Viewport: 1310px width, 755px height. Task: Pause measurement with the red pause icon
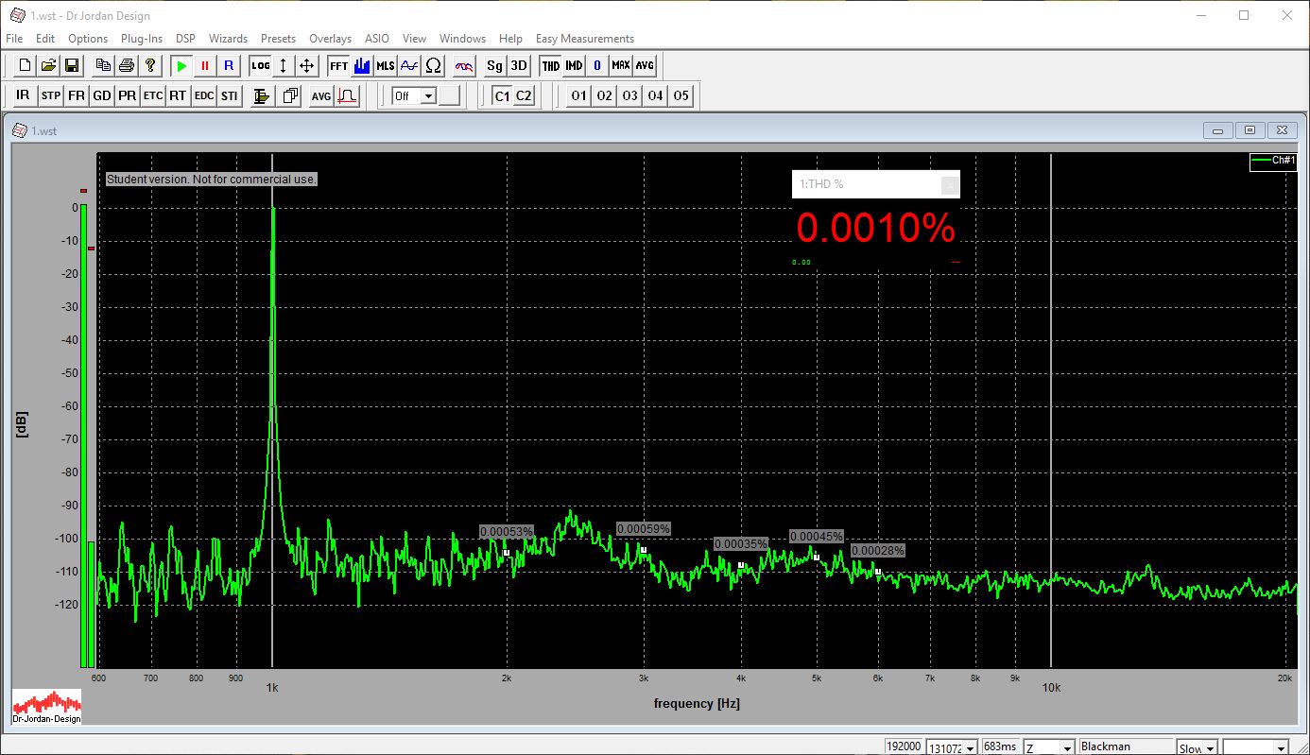(x=204, y=66)
